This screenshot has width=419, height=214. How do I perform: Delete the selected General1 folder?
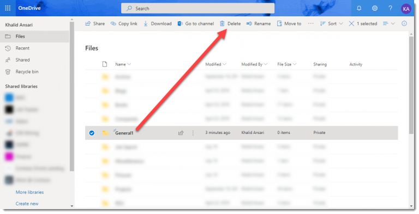tap(230, 23)
